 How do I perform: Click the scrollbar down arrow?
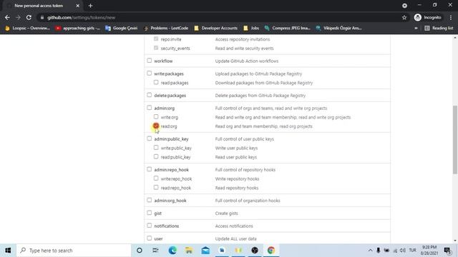click(455, 241)
